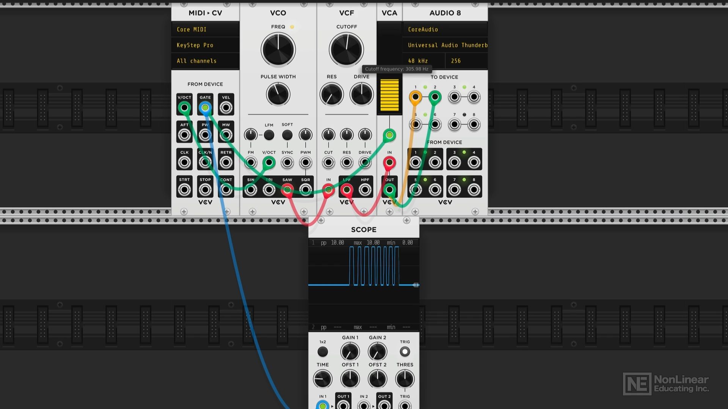Image resolution: width=728 pixels, height=409 pixels.
Task: Click the yellow VCA level slider
Action: (389, 95)
